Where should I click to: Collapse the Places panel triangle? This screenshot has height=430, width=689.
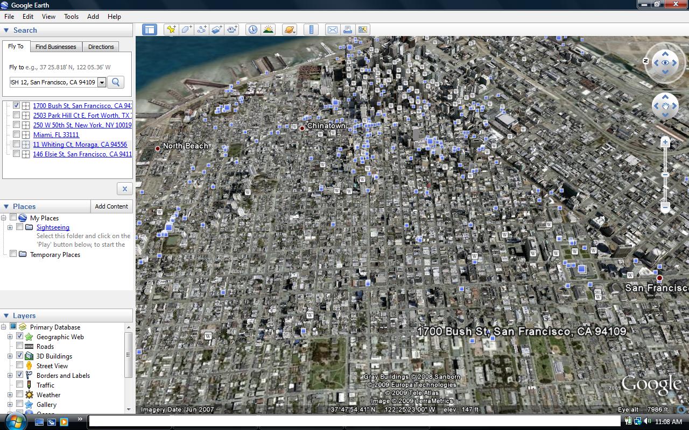(x=6, y=206)
